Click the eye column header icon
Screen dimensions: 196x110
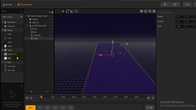pyautogui.click(x=50, y=12)
